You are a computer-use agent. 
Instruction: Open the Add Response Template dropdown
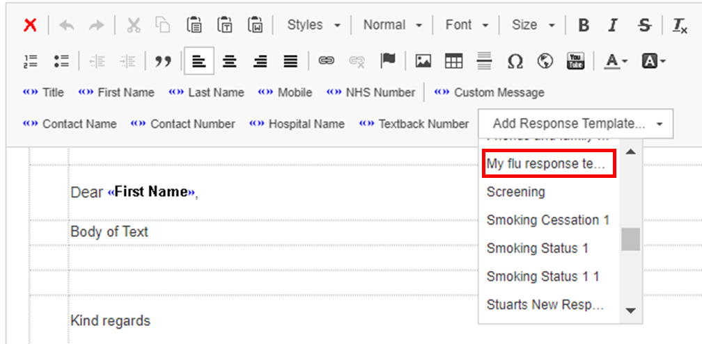[x=575, y=124]
